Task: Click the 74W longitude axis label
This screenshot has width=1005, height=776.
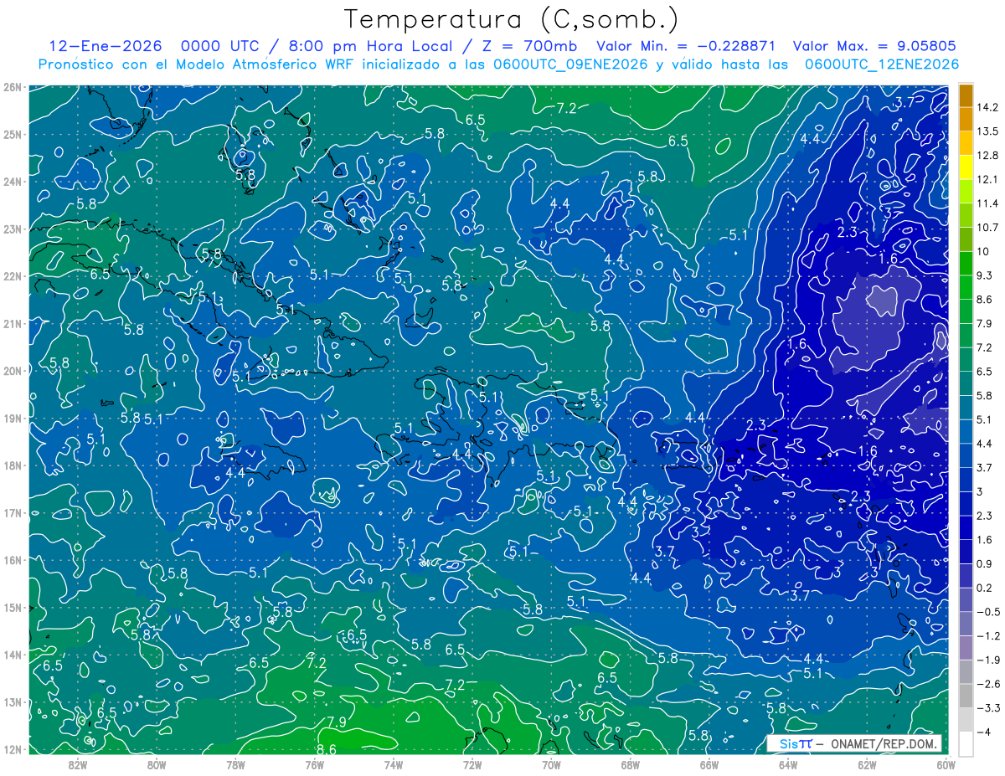Action: click(394, 763)
